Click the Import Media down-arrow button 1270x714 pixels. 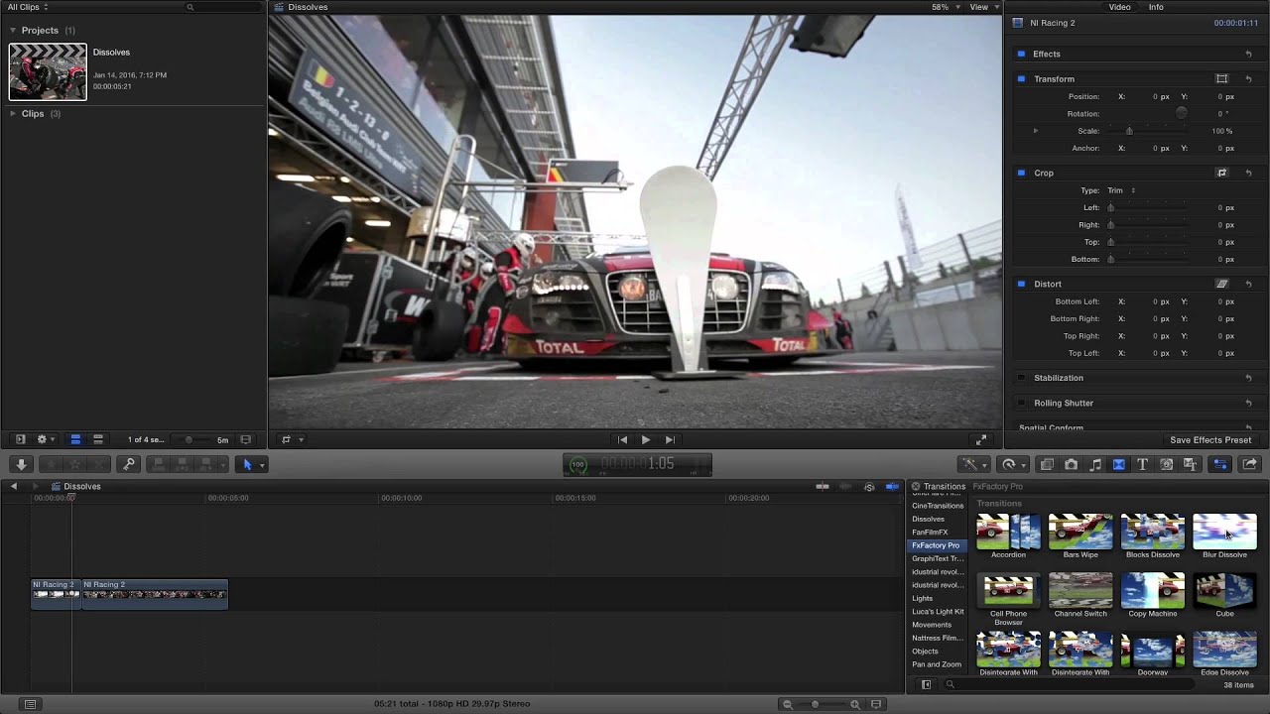[21, 464]
